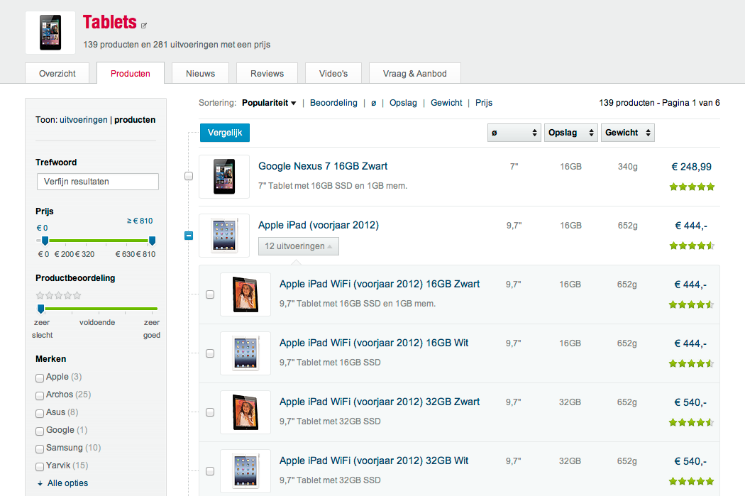Open Apple iPad WiFi 16GB Wit link
The width and height of the screenshot is (745, 496).
pyautogui.click(x=373, y=343)
